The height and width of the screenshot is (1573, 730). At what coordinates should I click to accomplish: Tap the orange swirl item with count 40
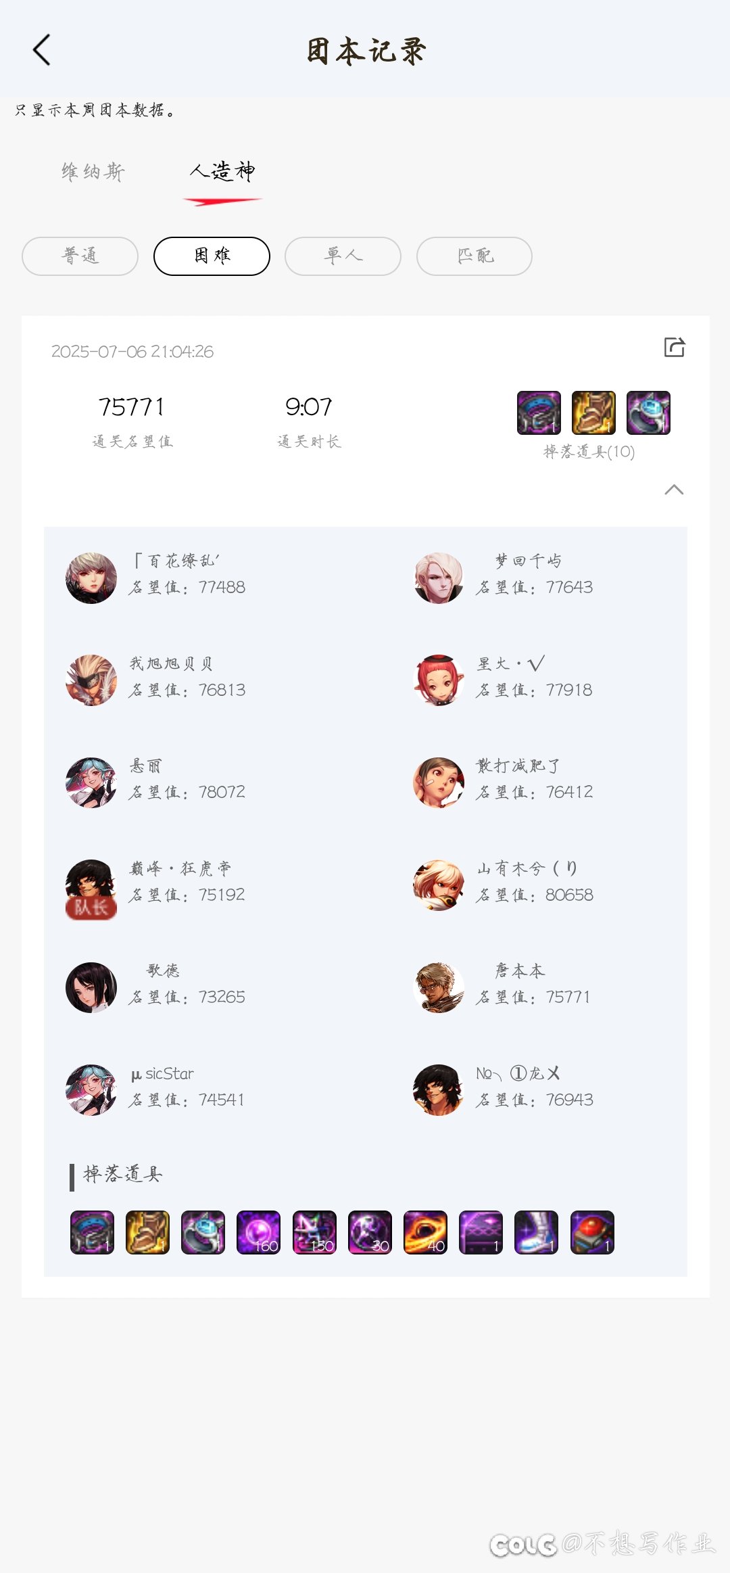[425, 1232]
